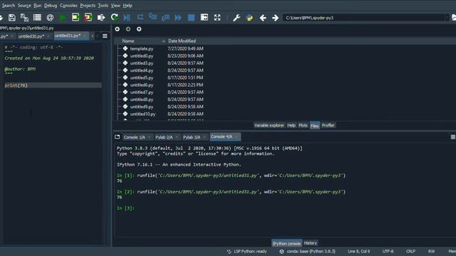This screenshot has width=456, height=256.
Task: Switch to the Profiler tab
Action: [328, 125]
